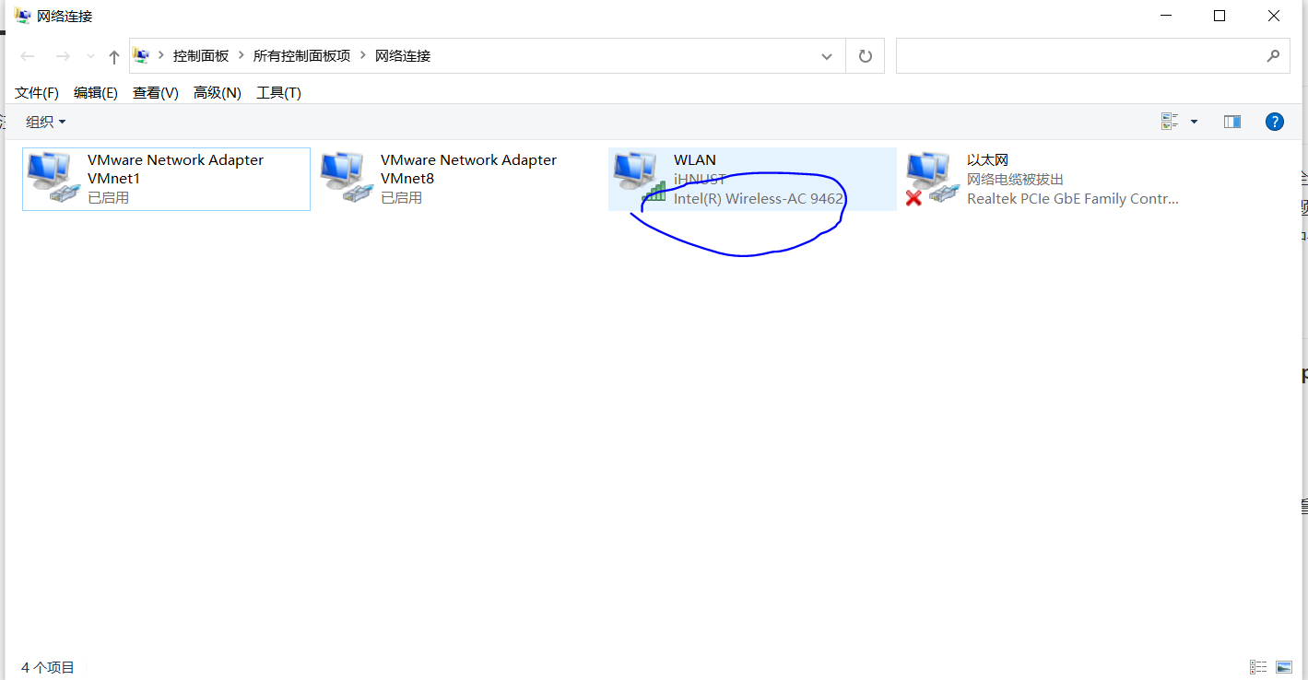Open the 查看(V) menu

[156, 93]
